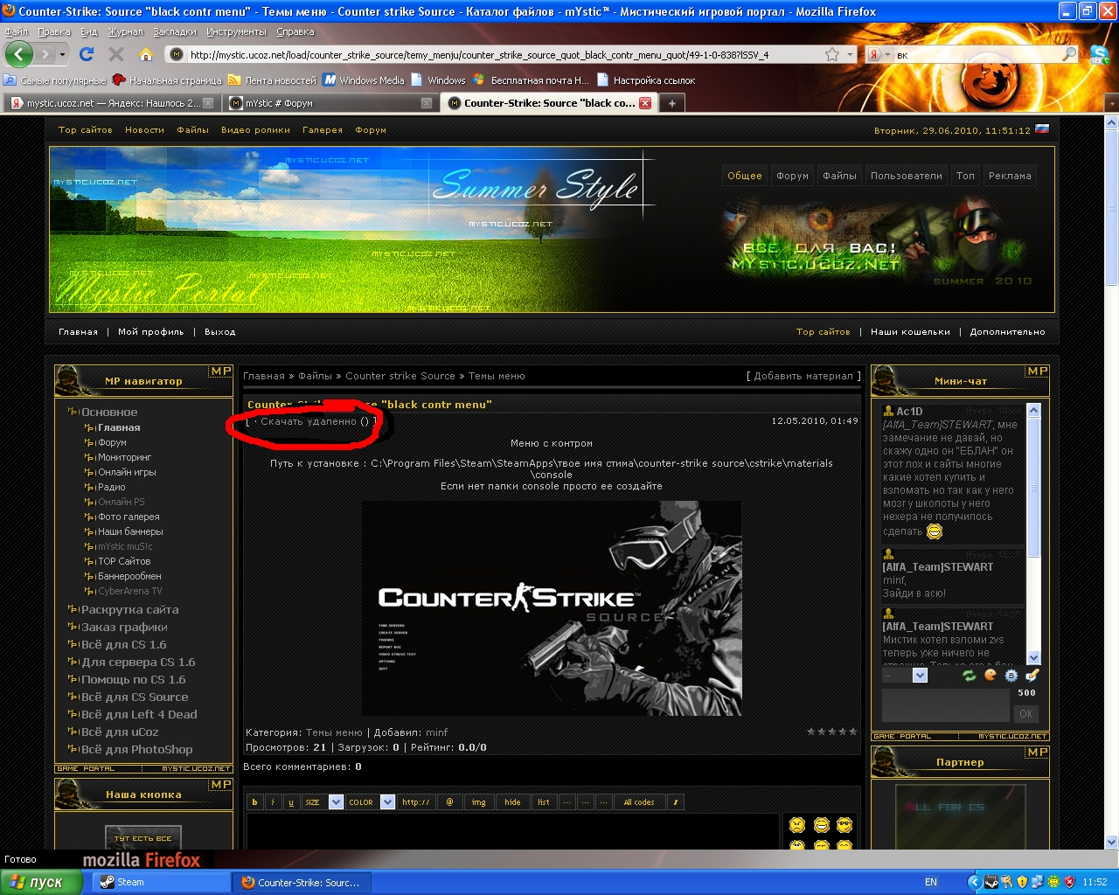The image size is (1119, 895).
Task: Open the Firefox home page icon
Action: tap(145, 54)
